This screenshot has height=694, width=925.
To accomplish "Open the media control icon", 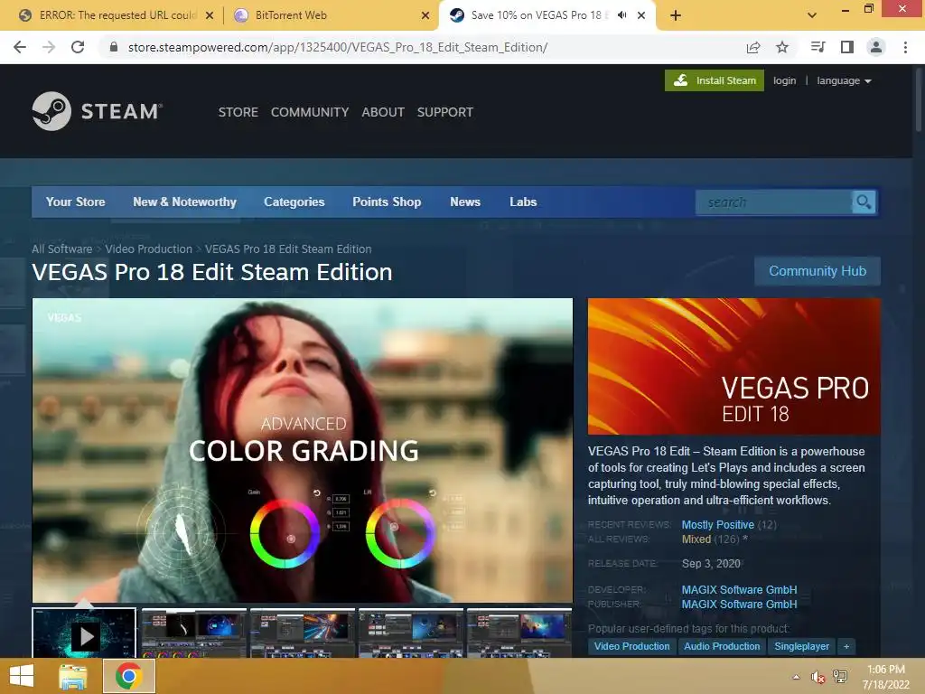I will [818, 47].
